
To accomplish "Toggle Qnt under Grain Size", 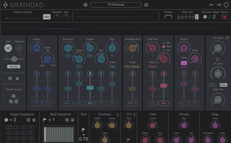I will (x=68, y=56).
